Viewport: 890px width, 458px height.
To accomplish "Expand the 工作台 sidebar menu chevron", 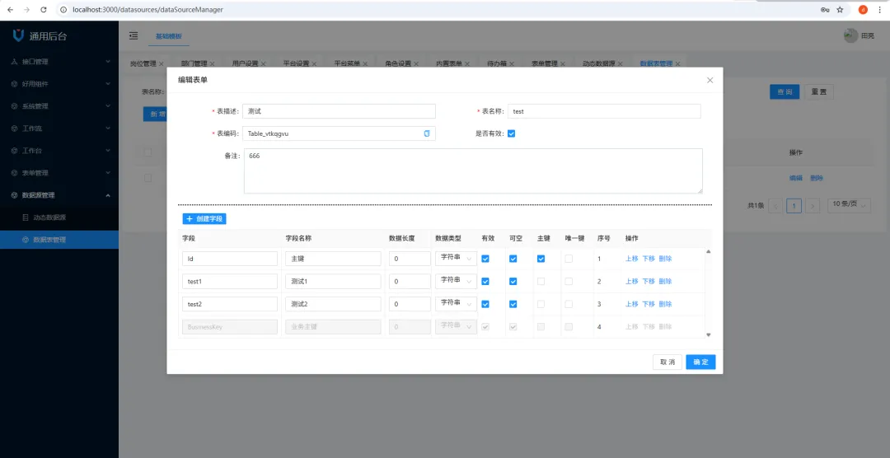I will pyautogui.click(x=108, y=151).
